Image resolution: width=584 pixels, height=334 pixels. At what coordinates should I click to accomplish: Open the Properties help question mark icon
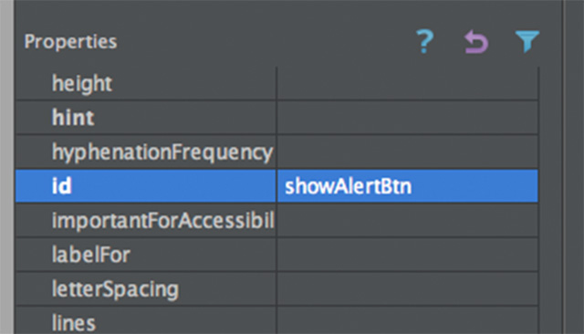[425, 41]
